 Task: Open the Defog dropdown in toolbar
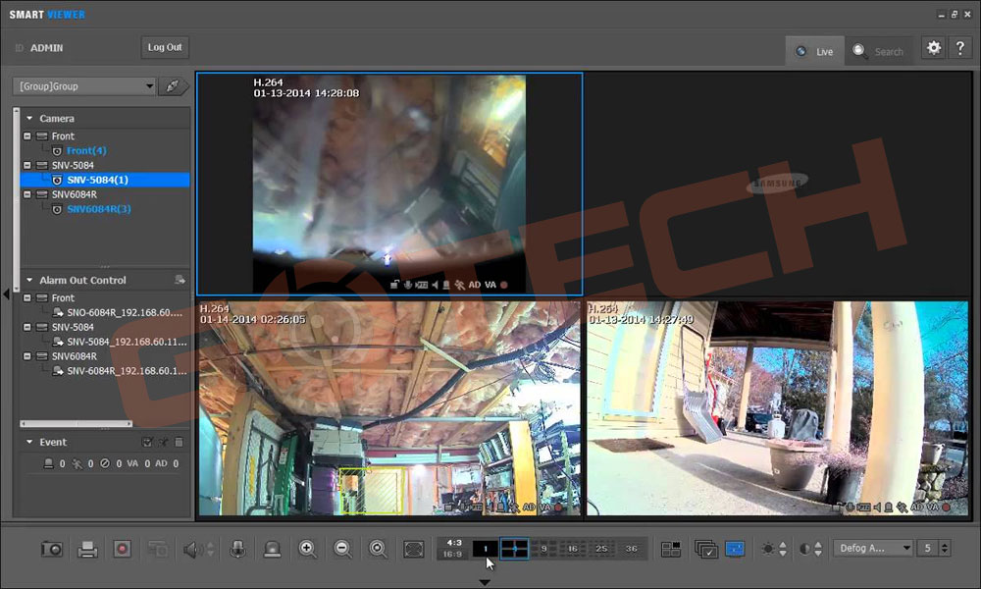coord(872,548)
